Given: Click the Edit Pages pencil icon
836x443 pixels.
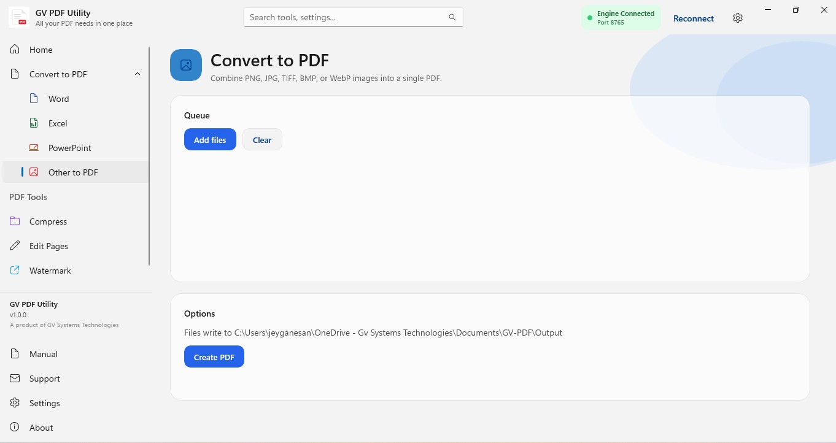Looking at the screenshot, I should coord(15,245).
